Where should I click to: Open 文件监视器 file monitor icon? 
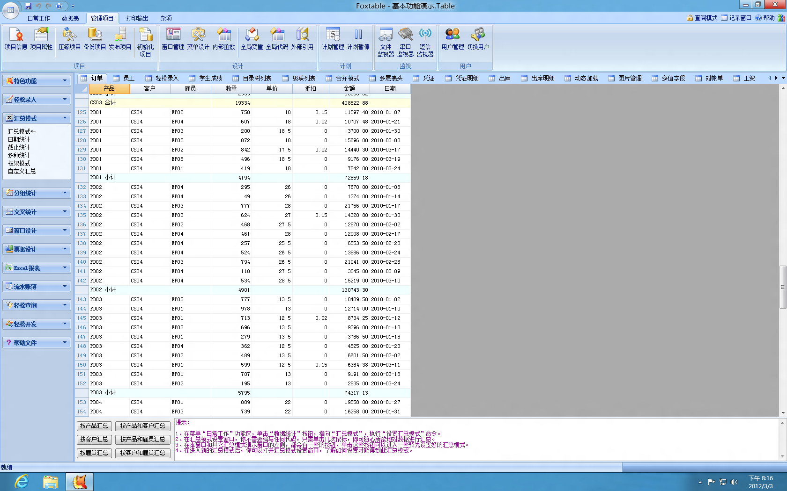[386, 42]
